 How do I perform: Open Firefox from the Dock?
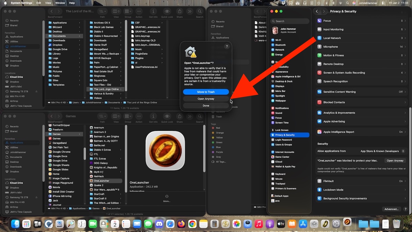pos(181,224)
